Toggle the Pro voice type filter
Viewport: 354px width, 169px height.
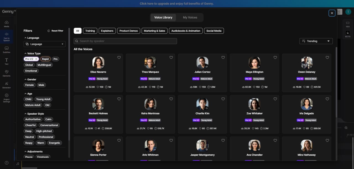coord(55,59)
